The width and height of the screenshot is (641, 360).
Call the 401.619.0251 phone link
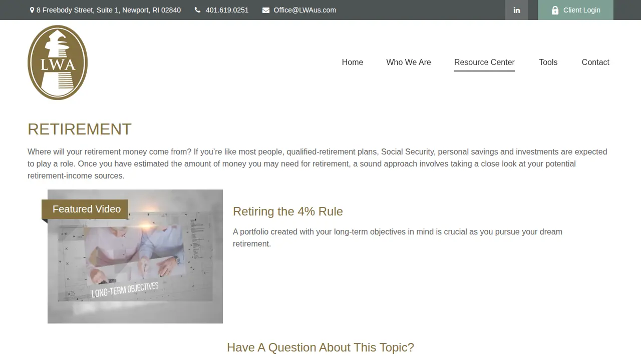coord(227,10)
